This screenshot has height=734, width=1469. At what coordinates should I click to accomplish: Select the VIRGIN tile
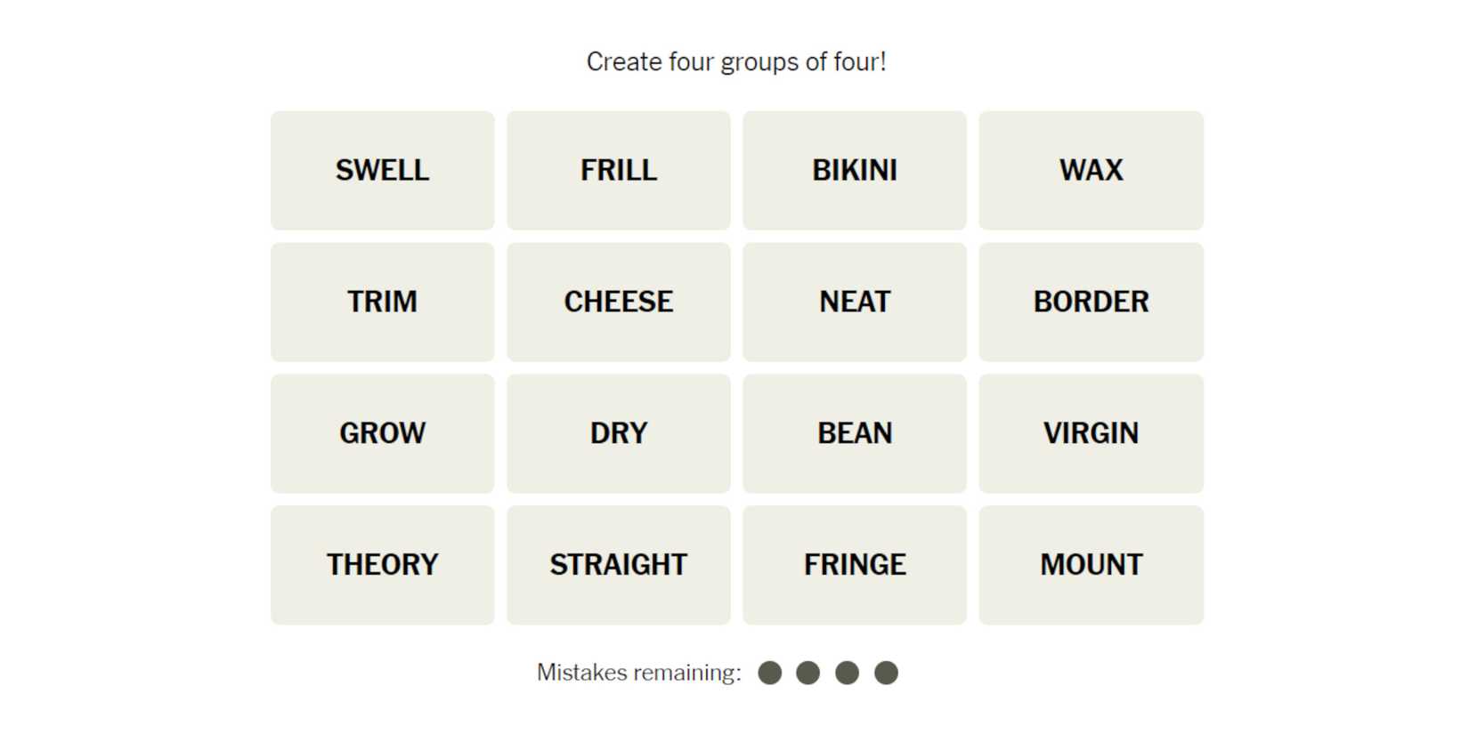(1091, 433)
